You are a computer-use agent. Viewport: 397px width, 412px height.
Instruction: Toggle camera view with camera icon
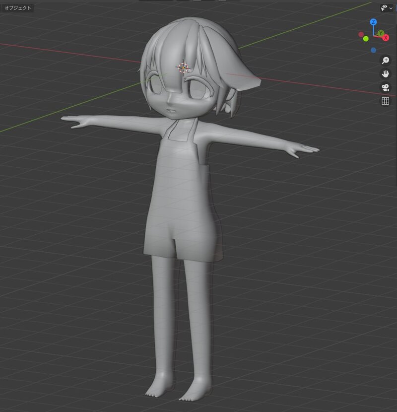coord(385,87)
